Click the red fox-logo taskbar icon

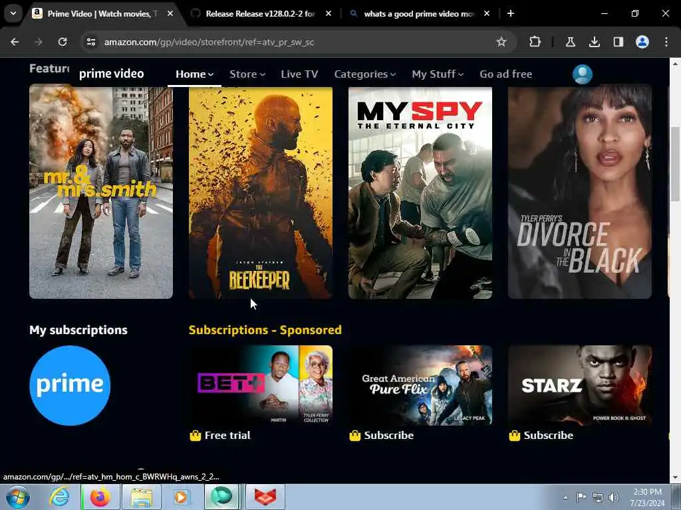pyautogui.click(x=265, y=497)
